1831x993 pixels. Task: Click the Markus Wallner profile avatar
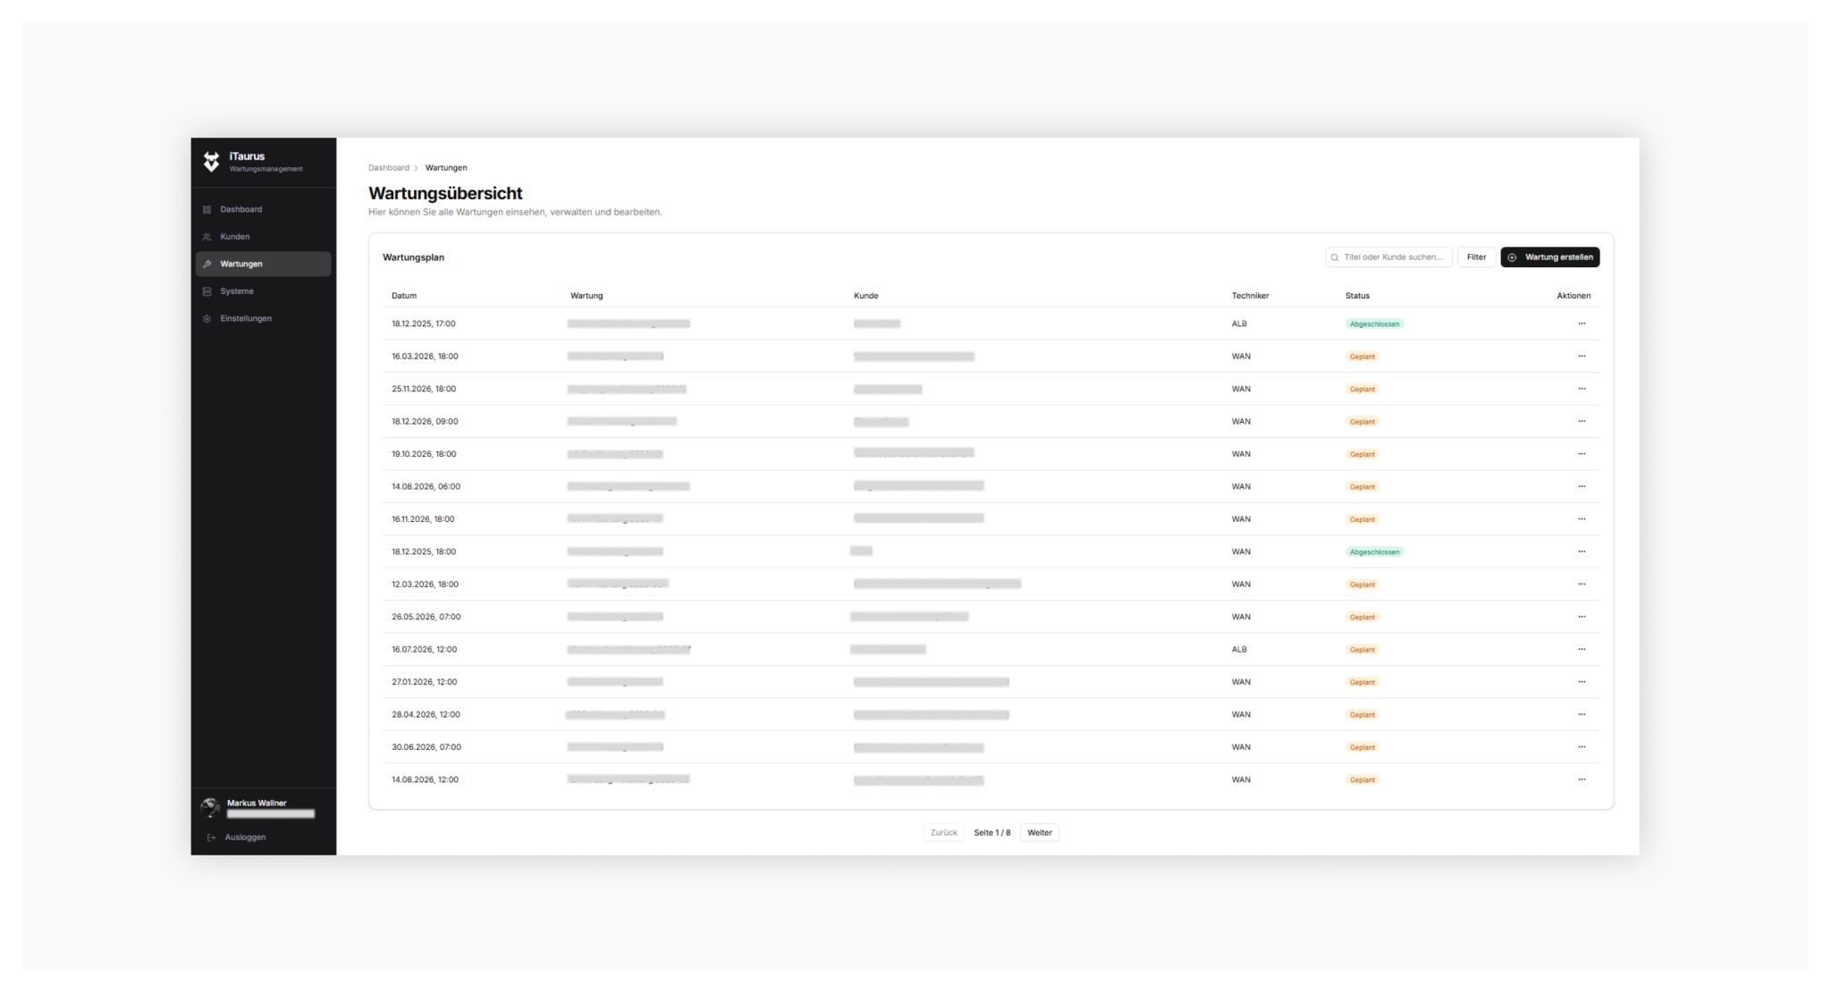[x=211, y=807]
